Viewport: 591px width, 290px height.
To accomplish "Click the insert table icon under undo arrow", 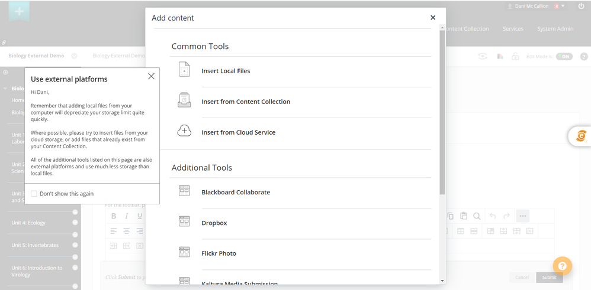I will pyautogui.click(x=490, y=231).
